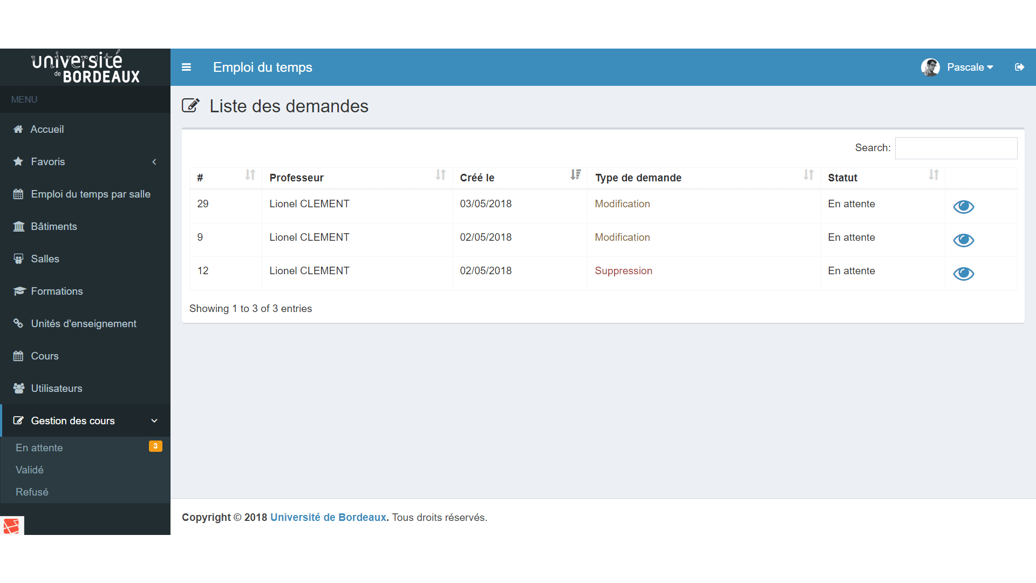This screenshot has height=583, width=1036.
Task: Open the eye icon on the Suppression row
Action: point(964,274)
